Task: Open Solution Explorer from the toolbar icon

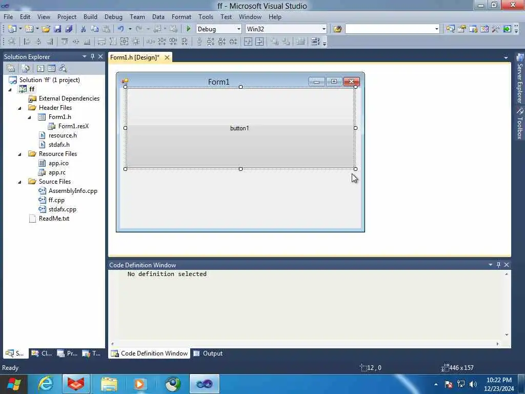Action: pos(450,29)
